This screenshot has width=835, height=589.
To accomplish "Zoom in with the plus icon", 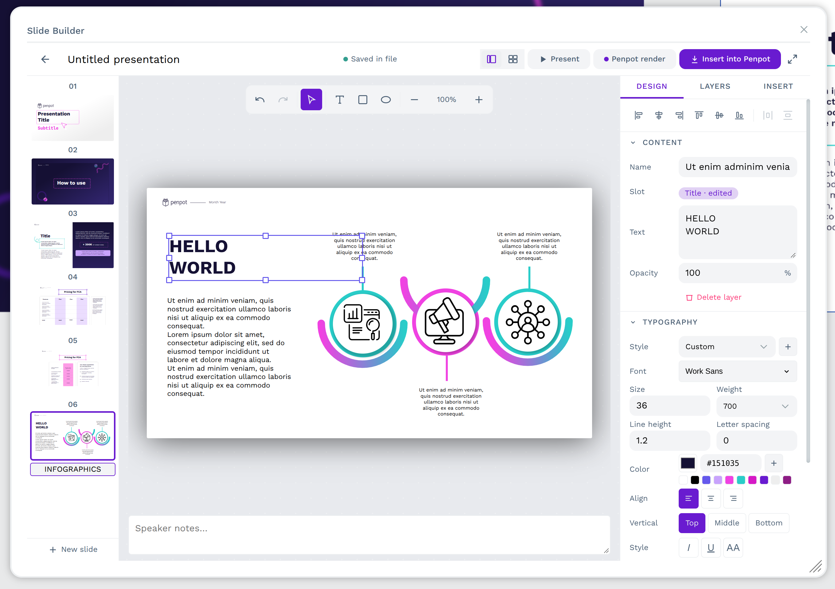I will coord(479,99).
